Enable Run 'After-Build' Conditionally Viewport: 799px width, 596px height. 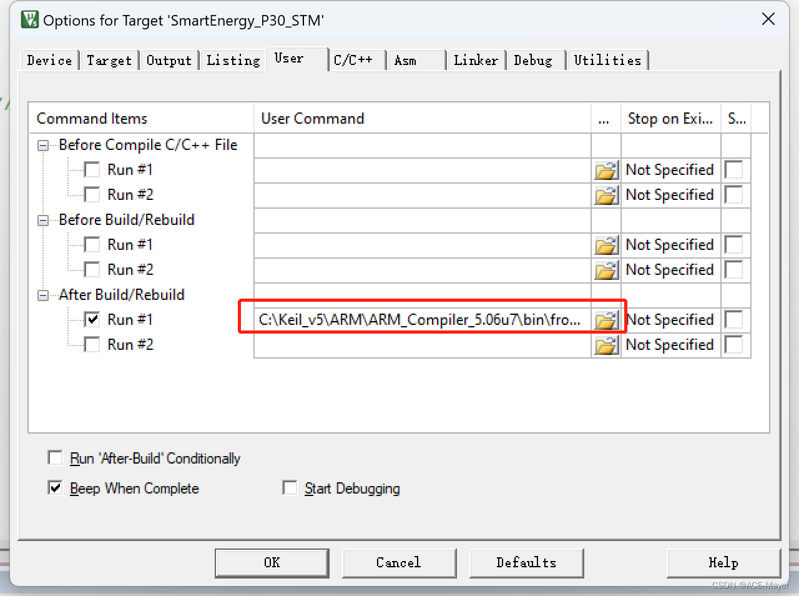55,457
